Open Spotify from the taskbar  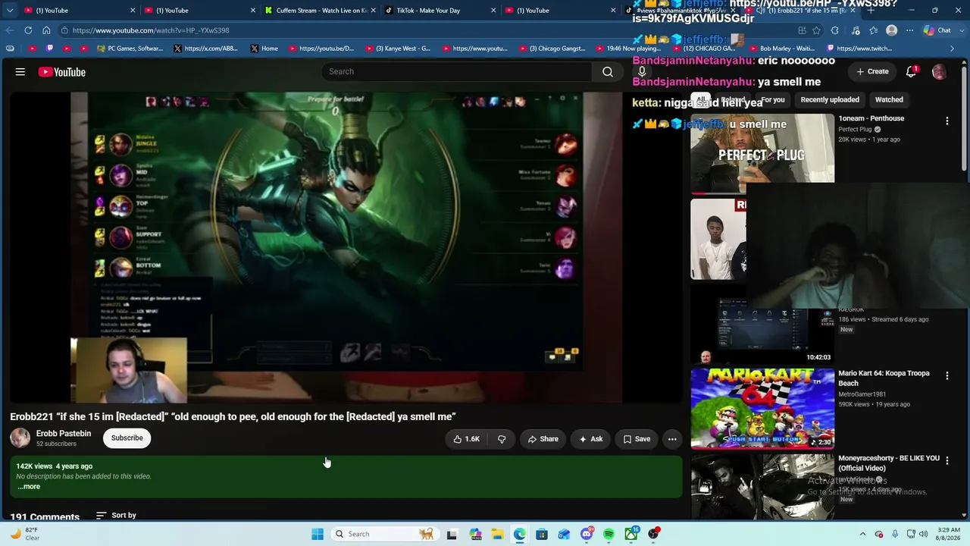pos(609,534)
